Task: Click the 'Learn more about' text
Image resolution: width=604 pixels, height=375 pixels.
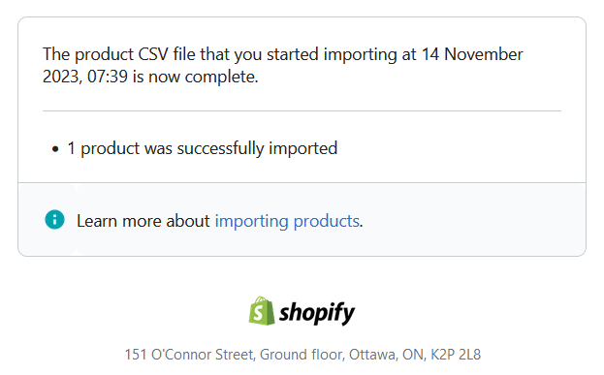Action: tap(143, 221)
